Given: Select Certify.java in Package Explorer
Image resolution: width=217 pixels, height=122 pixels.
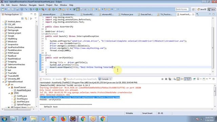Looking at the screenshot, I should pyautogui.click(x=20, y=96).
